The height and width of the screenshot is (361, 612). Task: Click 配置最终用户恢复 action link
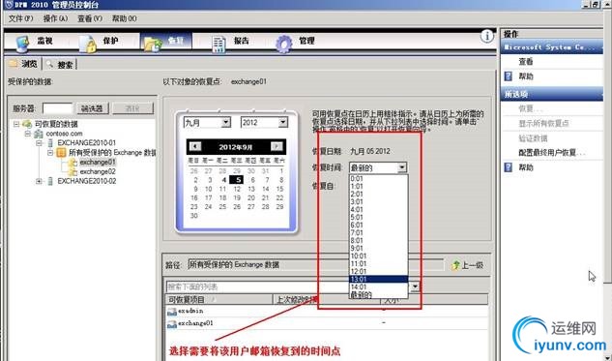pyautogui.click(x=551, y=153)
